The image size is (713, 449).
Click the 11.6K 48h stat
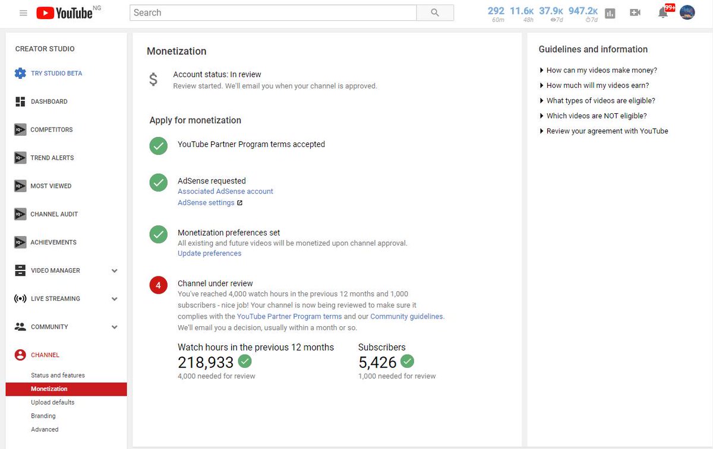522,14
